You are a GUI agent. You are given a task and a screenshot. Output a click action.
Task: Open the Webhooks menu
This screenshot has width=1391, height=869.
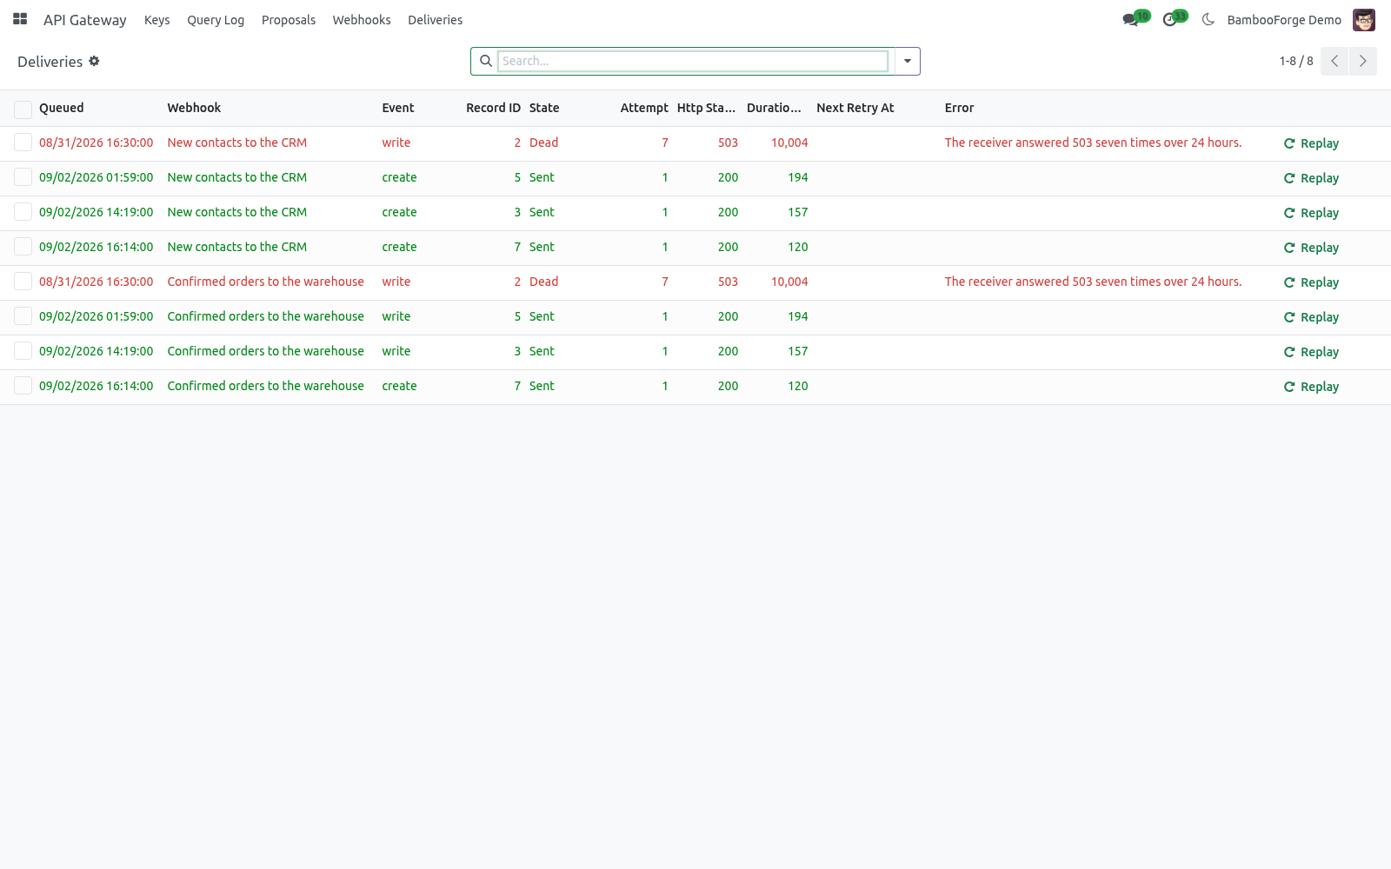362,20
